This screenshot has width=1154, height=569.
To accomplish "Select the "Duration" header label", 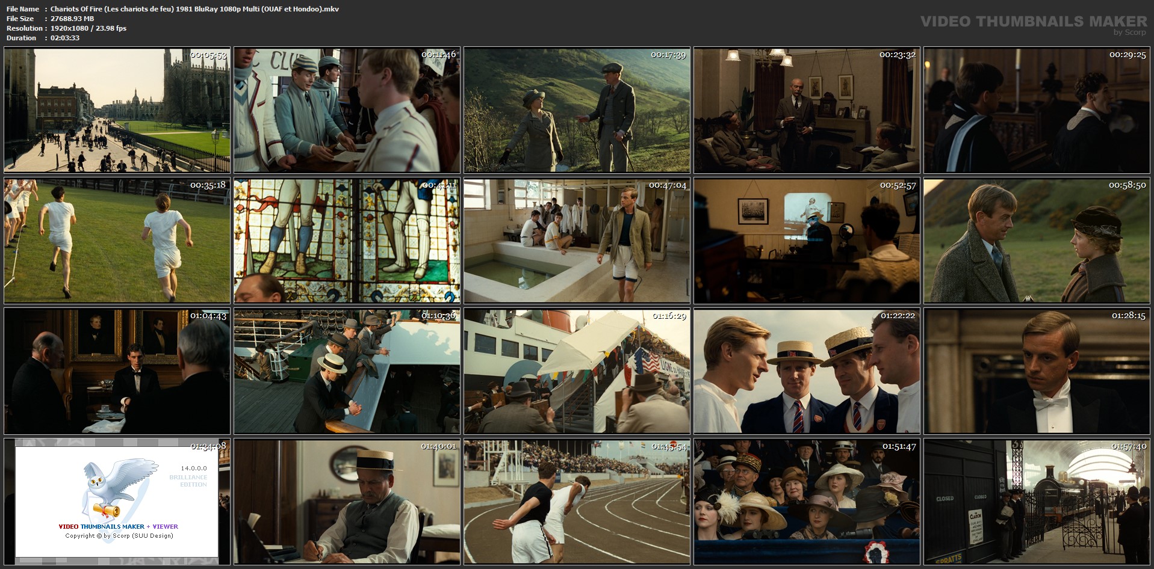I will point(22,38).
